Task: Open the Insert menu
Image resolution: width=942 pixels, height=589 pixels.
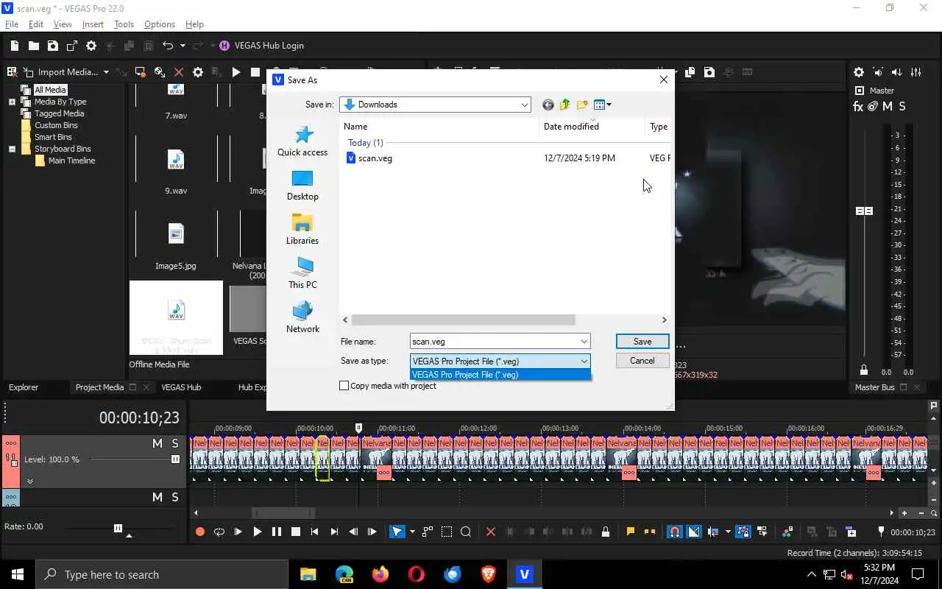Action: tap(93, 24)
